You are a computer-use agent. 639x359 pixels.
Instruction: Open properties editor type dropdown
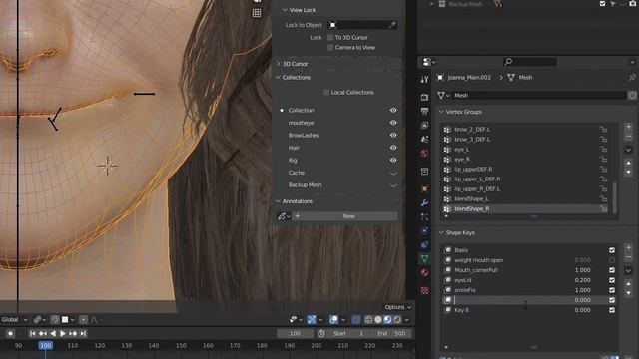pyautogui.click(x=429, y=62)
